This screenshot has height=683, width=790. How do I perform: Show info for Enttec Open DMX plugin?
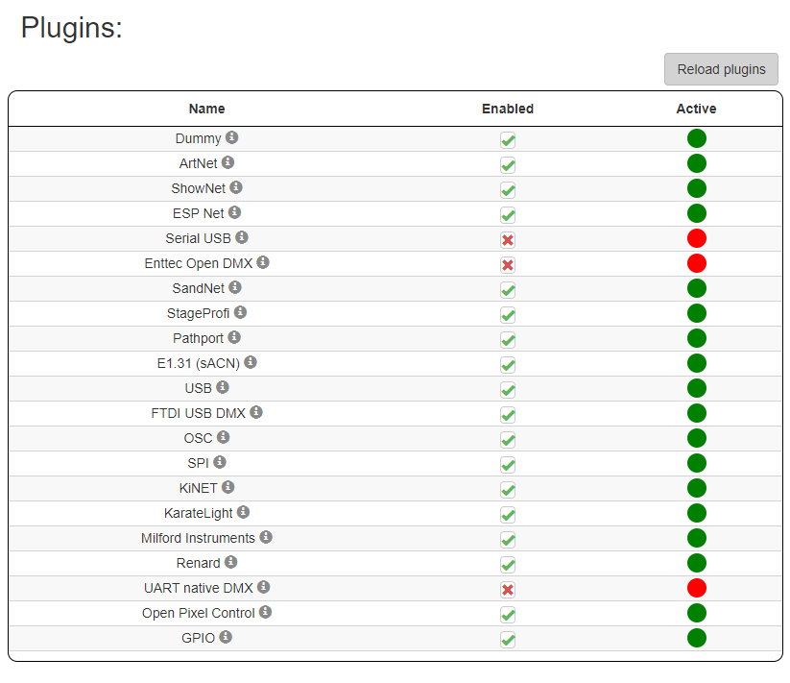[x=263, y=262]
